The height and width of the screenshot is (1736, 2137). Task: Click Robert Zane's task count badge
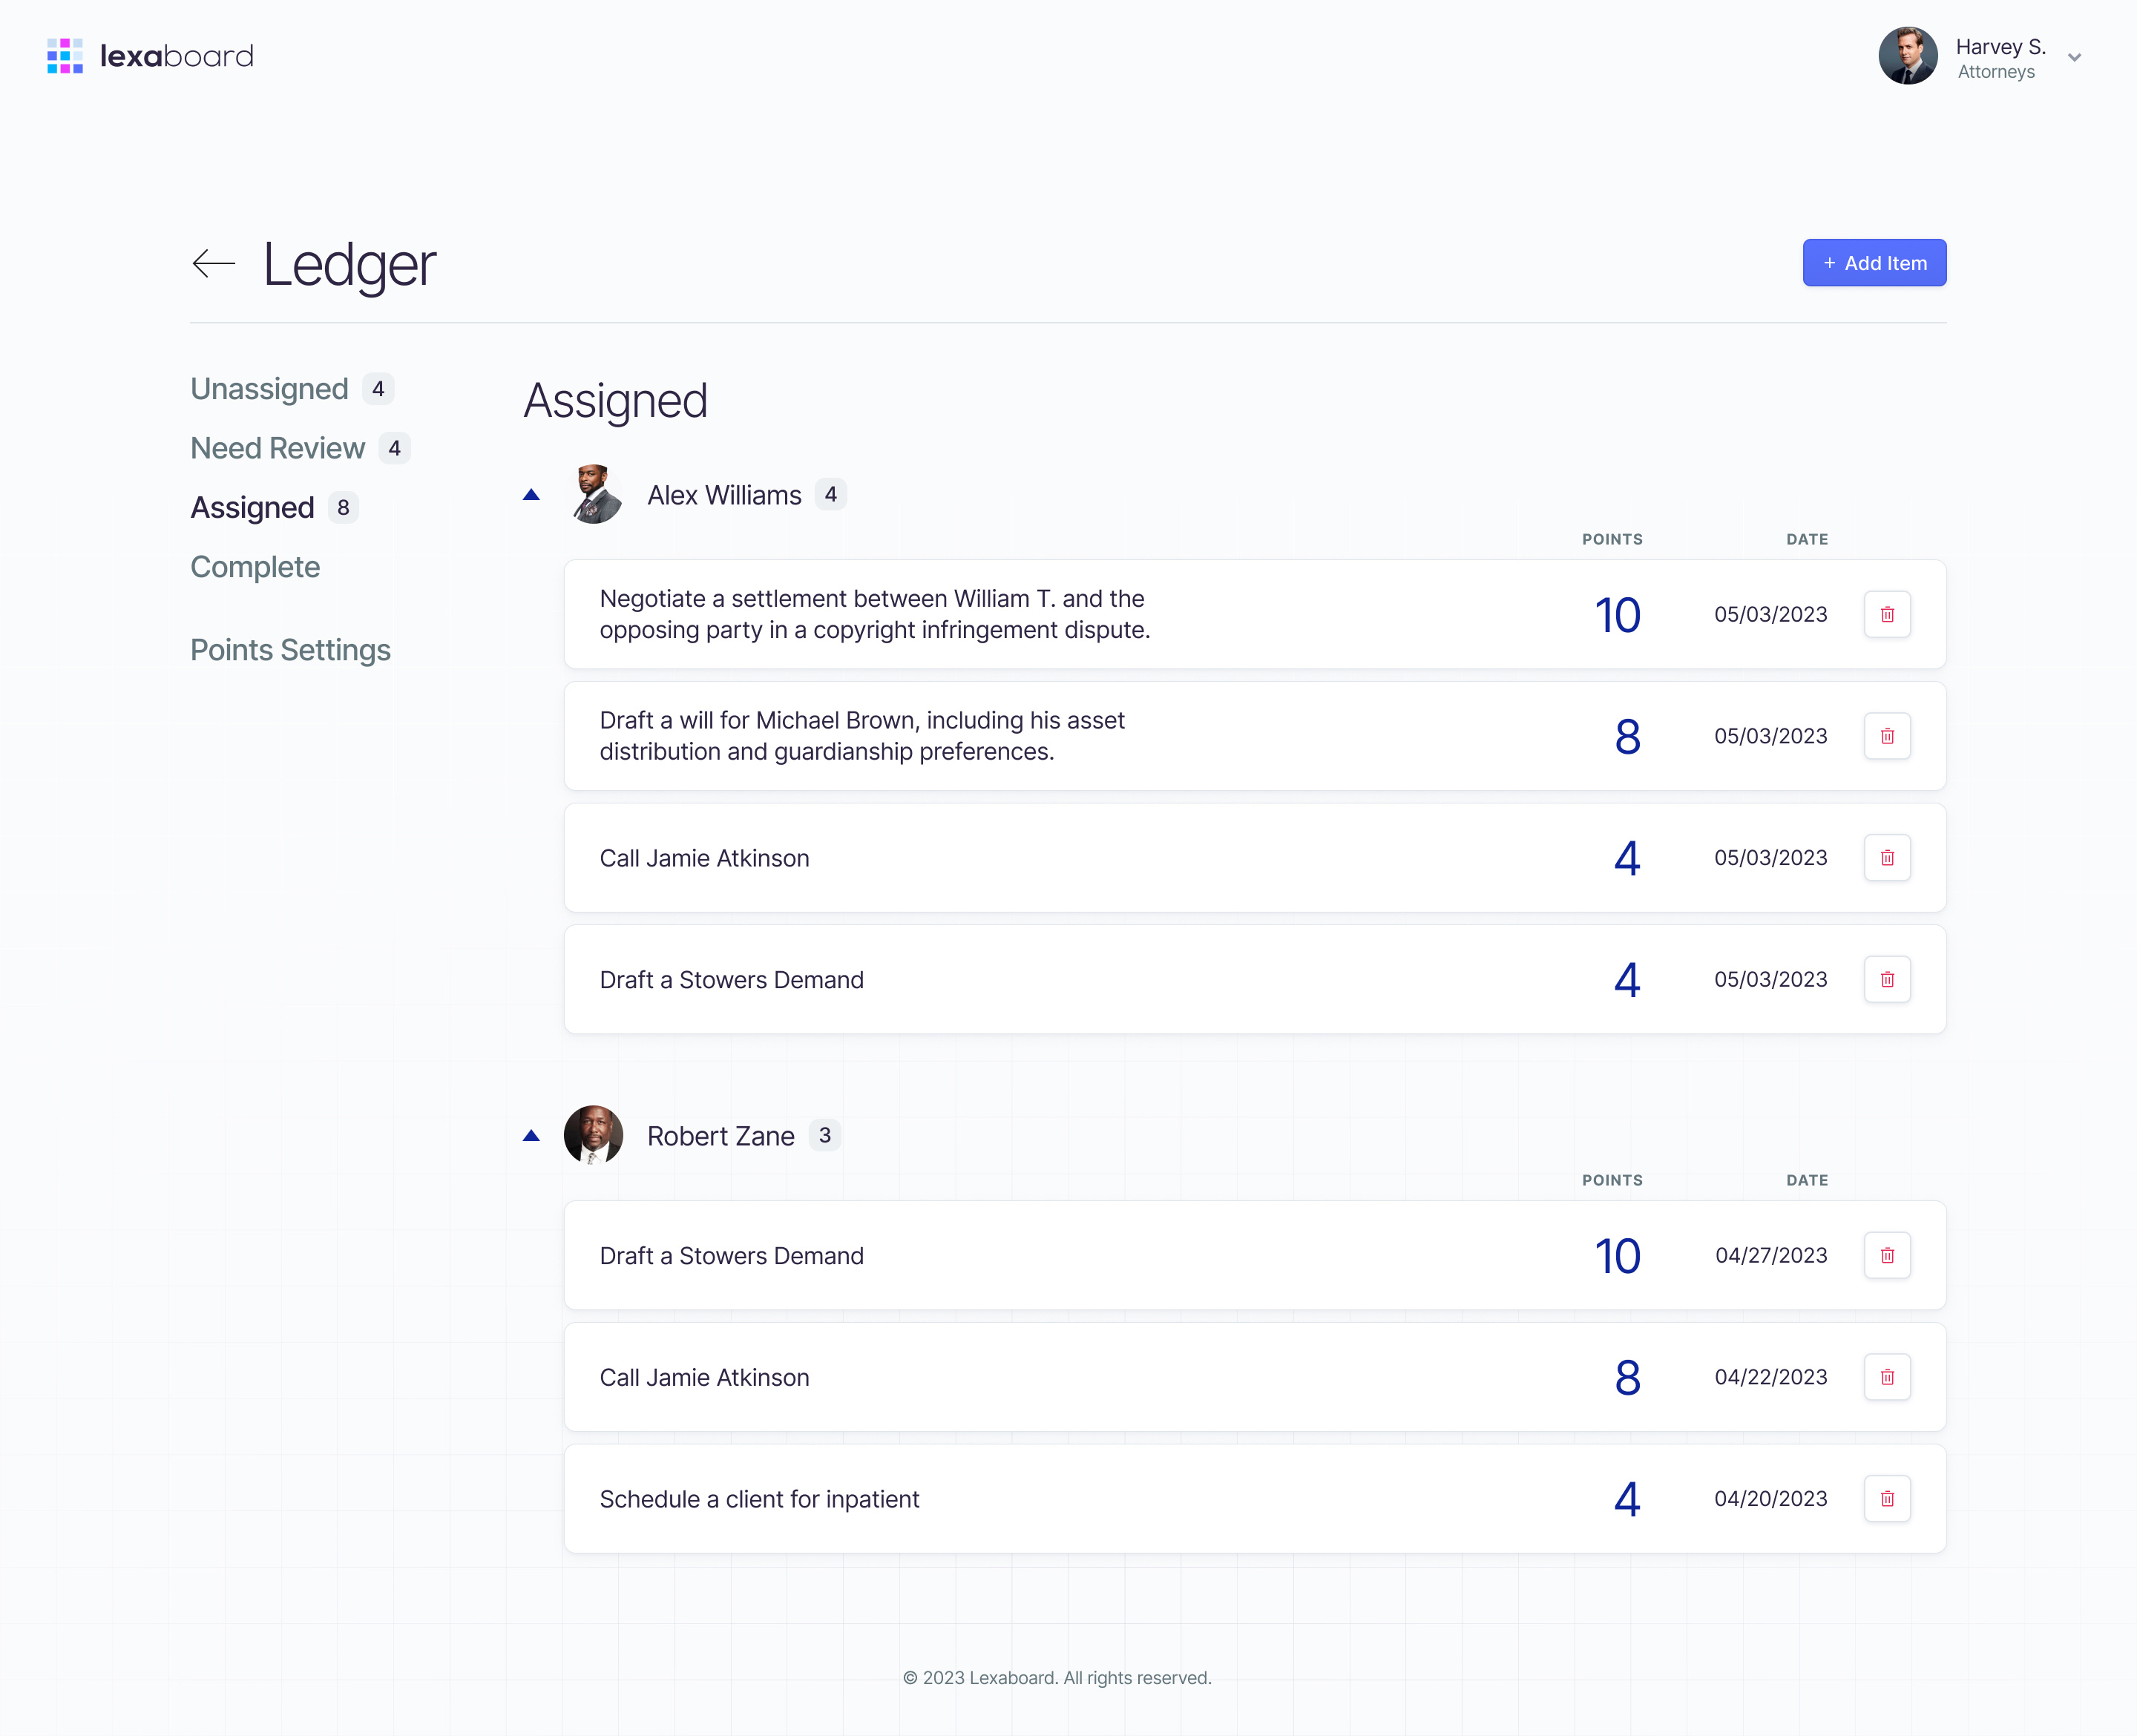[x=825, y=1135]
